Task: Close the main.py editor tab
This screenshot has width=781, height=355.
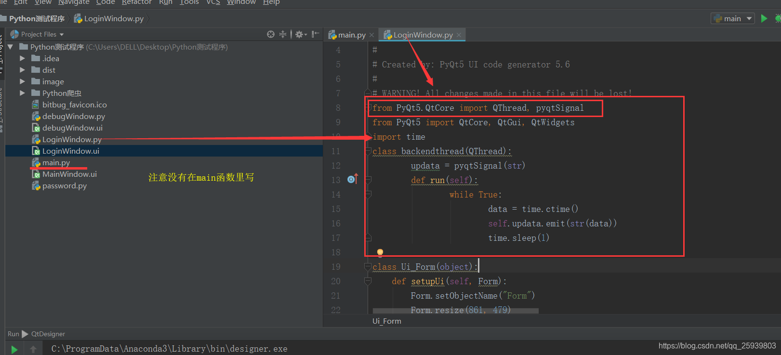Action: pyautogui.click(x=371, y=35)
